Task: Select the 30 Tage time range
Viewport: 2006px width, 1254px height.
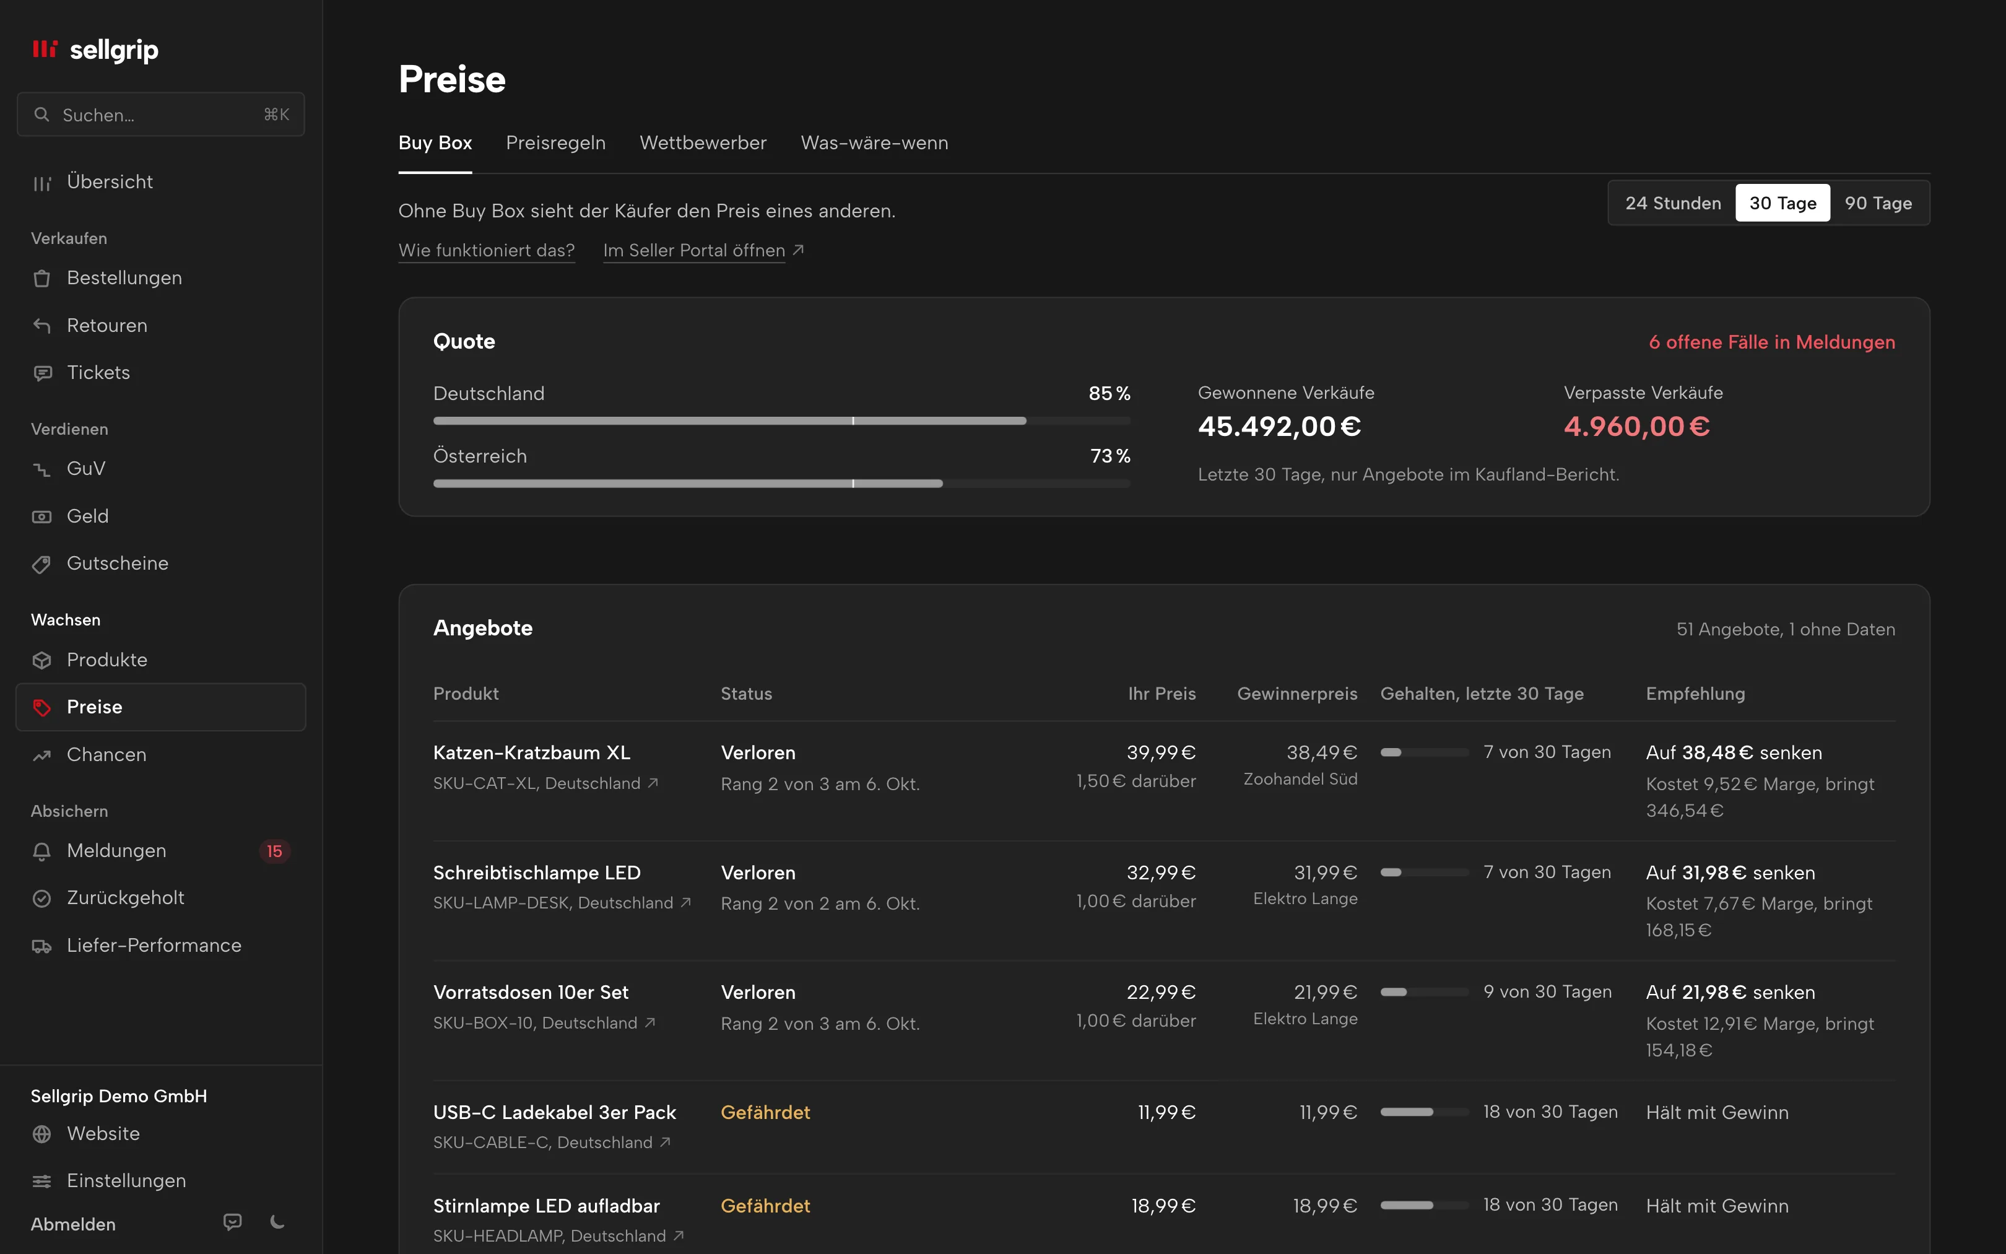Action: pos(1782,203)
